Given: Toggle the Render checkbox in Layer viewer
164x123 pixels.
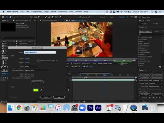Looking at the screenshot, I should (122, 64).
